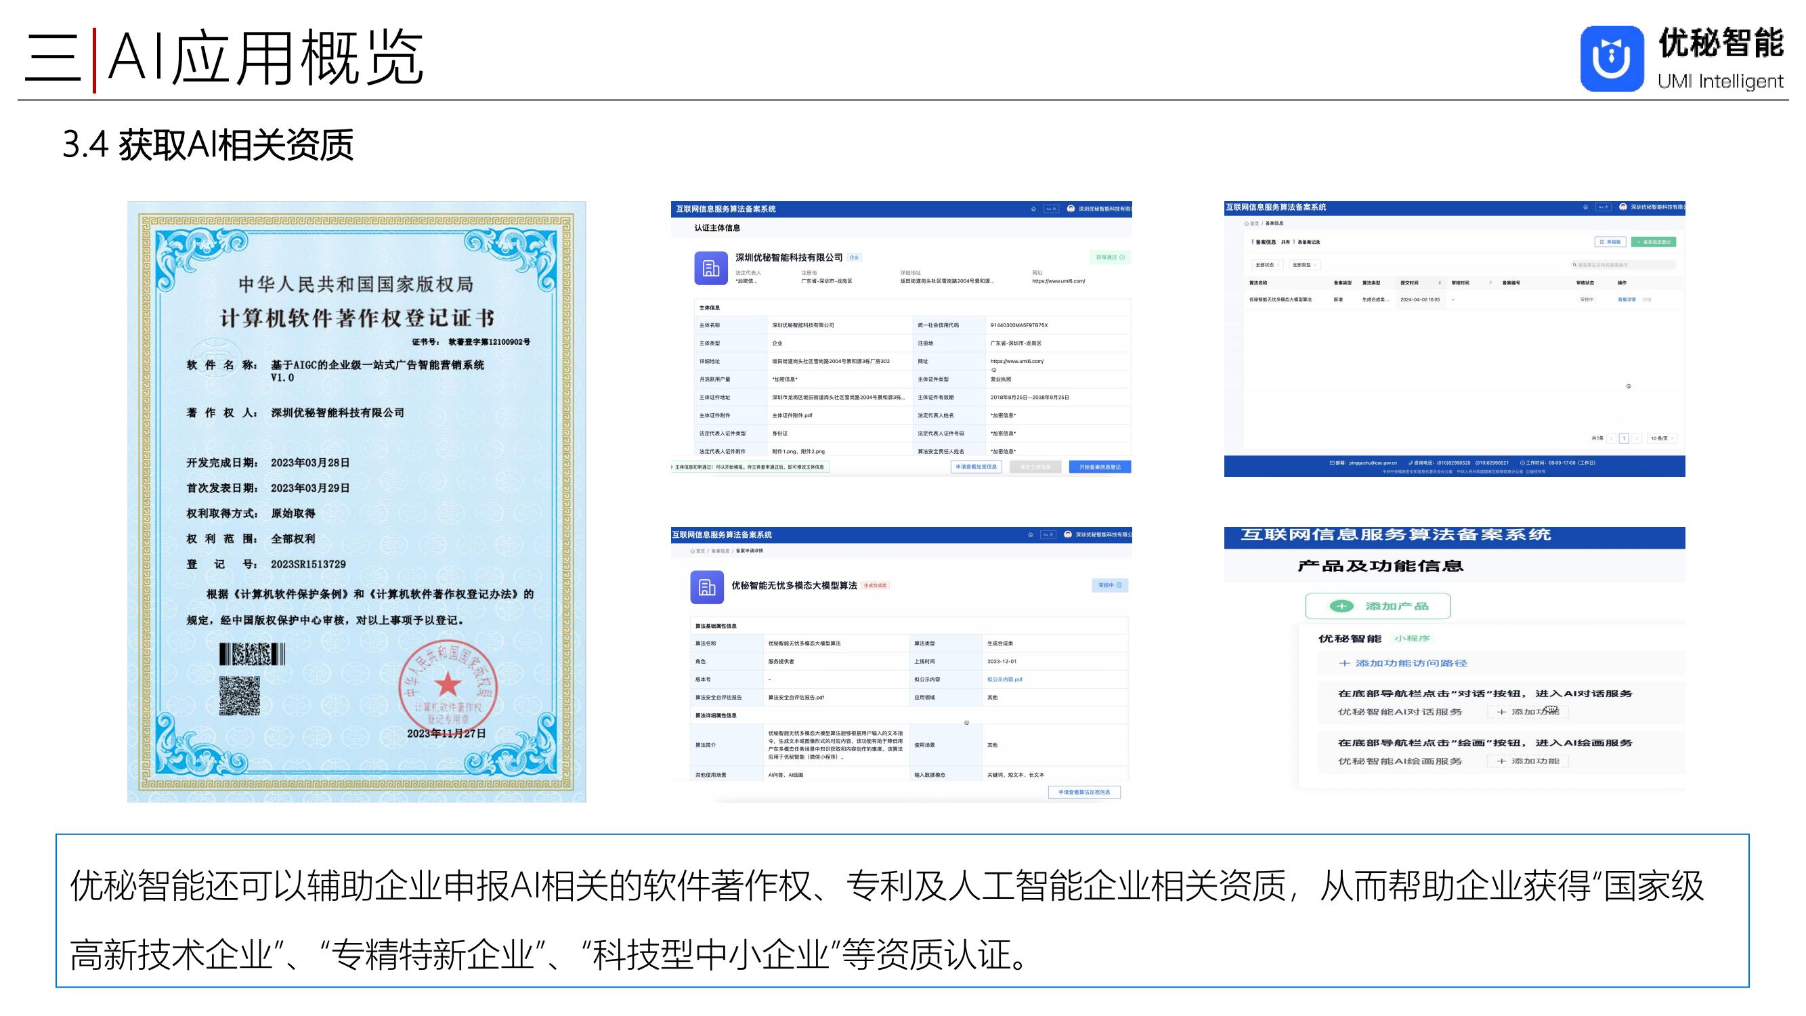
Task: Click the algorithm name search field
Action: pyautogui.click(x=1623, y=265)
